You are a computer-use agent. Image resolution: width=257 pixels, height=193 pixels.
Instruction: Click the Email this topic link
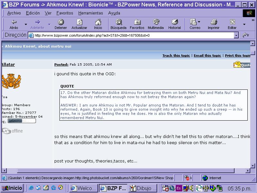tap(207, 56)
